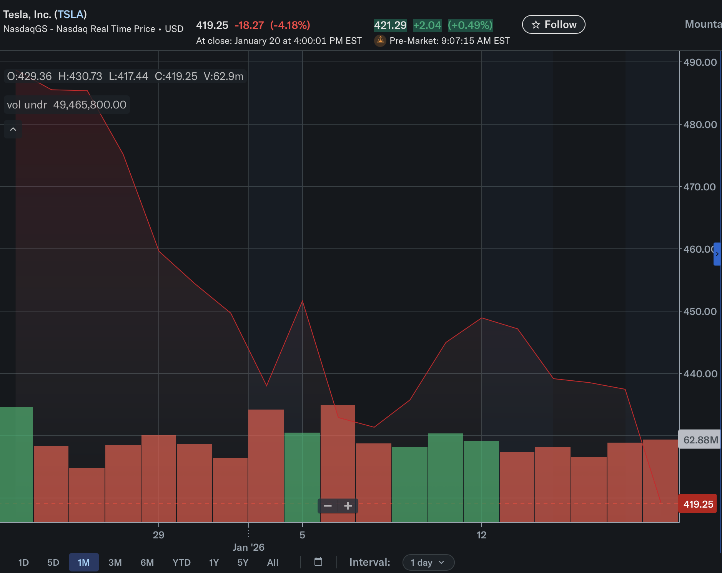722x573 pixels.
Task: Select the 1M time range
Action: click(83, 563)
